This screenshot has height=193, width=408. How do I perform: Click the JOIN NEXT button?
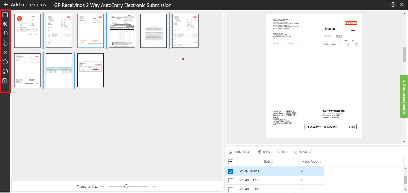(240, 152)
